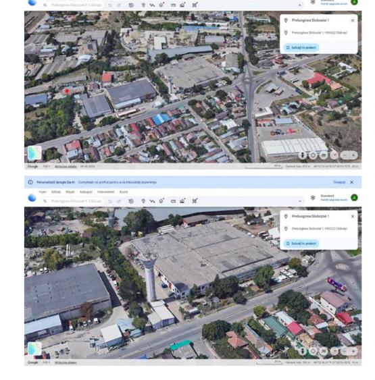Screen dimensions: 375x380
Task: Click the compass button in lower view
Action: pyautogui.click(x=334, y=351)
